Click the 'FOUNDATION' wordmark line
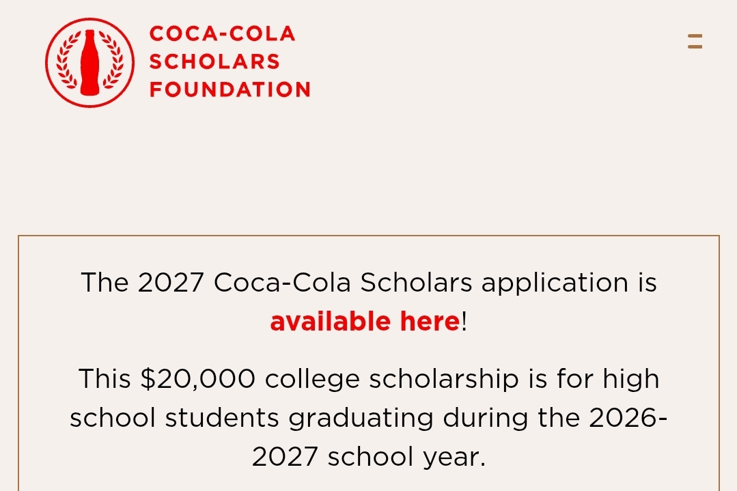 (x=230, y=89)
